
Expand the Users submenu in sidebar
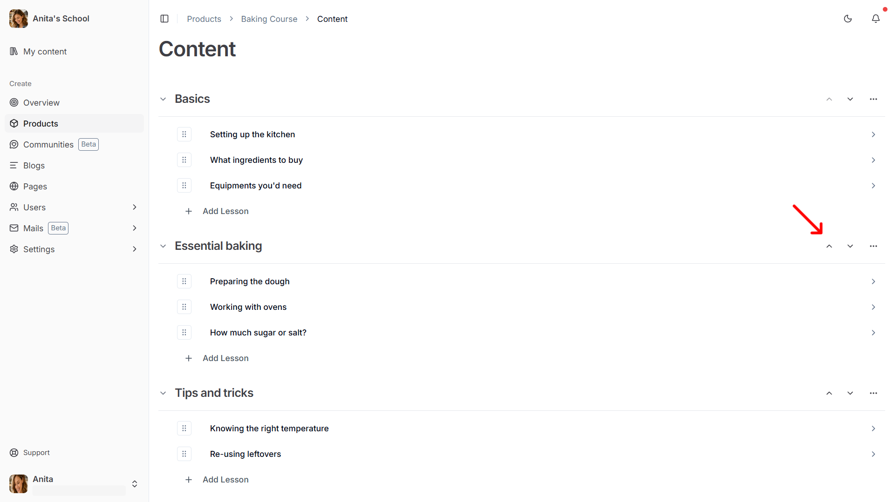click(135, 207)
